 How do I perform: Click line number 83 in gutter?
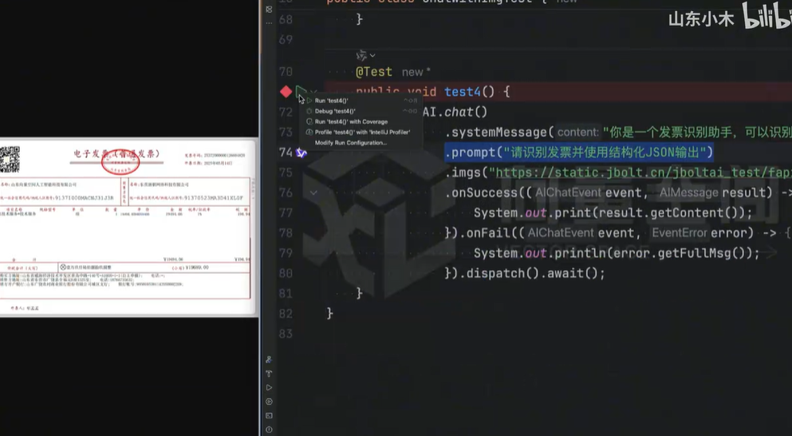pyautogui.click(x=286, y=334)
